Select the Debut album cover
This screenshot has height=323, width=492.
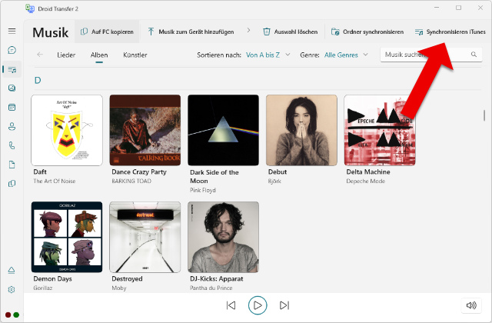tap(301, 130)
